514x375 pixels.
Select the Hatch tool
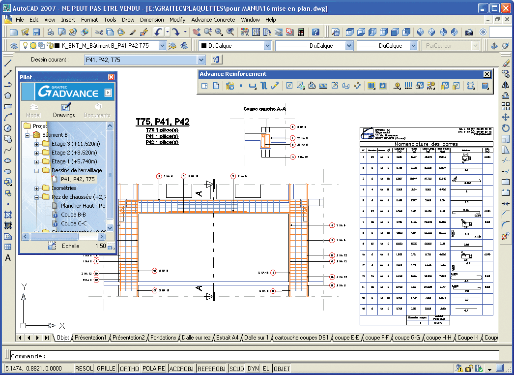pos(8,215)
